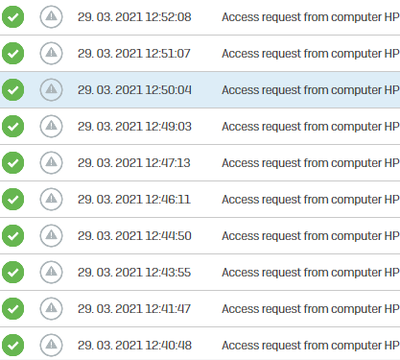The width and height of the screenshot is (400, 360).
Task: Click green checkmark icon for 12:49:03 entry
Action: point(12,127)
